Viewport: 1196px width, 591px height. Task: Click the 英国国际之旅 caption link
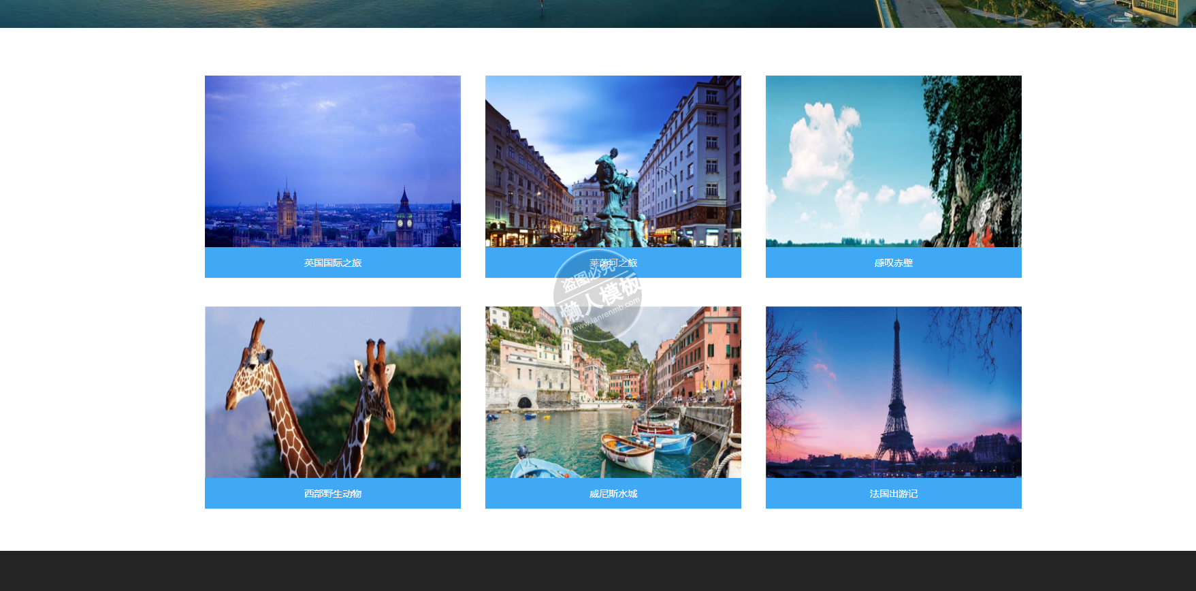tap(332, 263)
